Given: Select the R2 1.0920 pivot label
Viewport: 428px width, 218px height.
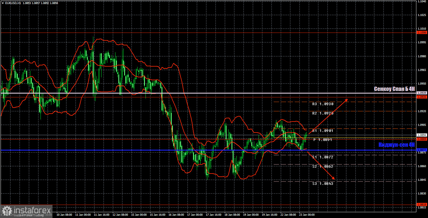Looking at the screenshot, I should pyautogui.click(x=323, y=113).
